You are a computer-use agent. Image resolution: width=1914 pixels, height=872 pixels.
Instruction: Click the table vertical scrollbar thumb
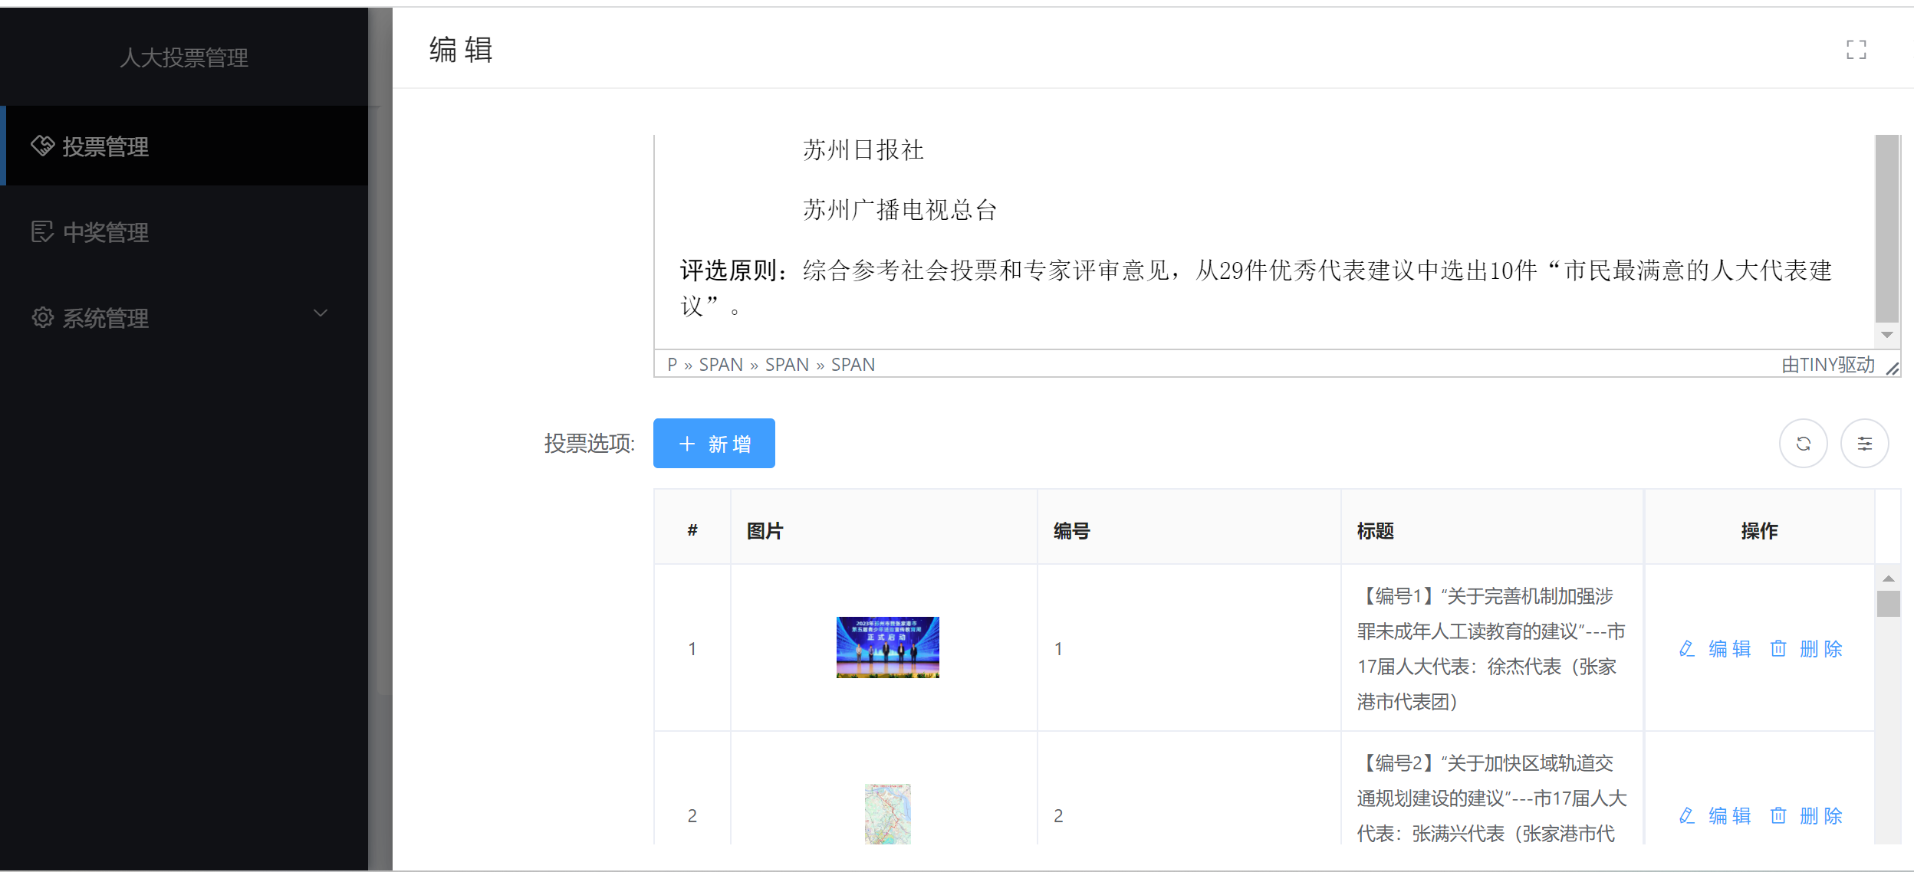tap(1889, 604)
